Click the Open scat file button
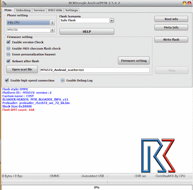 pos(22,69)
